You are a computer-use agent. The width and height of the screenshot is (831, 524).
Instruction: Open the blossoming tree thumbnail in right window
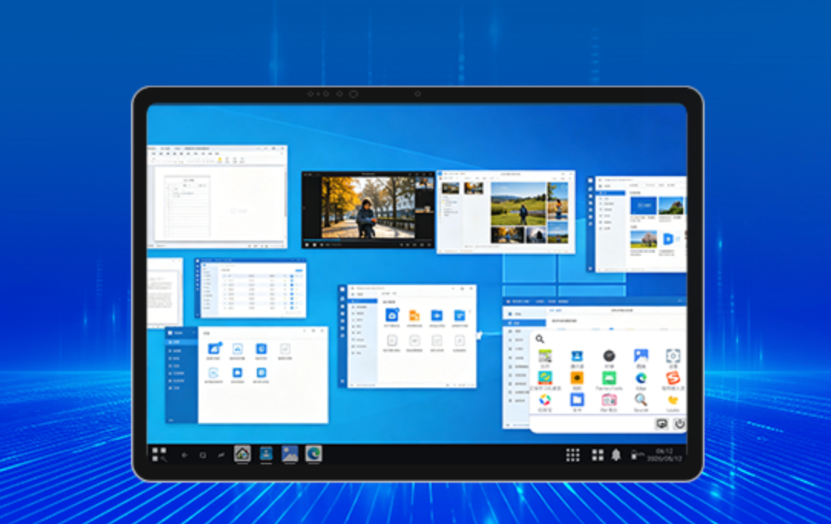point(643,240)
